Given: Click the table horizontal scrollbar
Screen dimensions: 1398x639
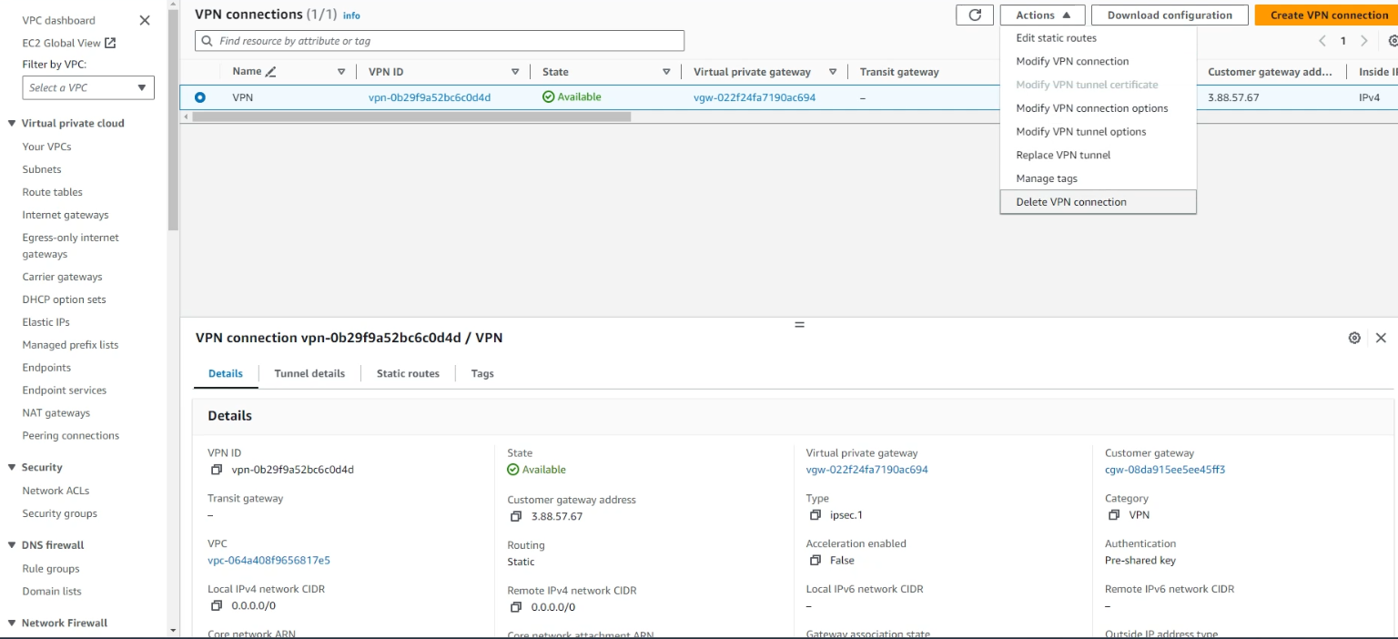Looking at the screenshot, I should (x=411, y=117).
